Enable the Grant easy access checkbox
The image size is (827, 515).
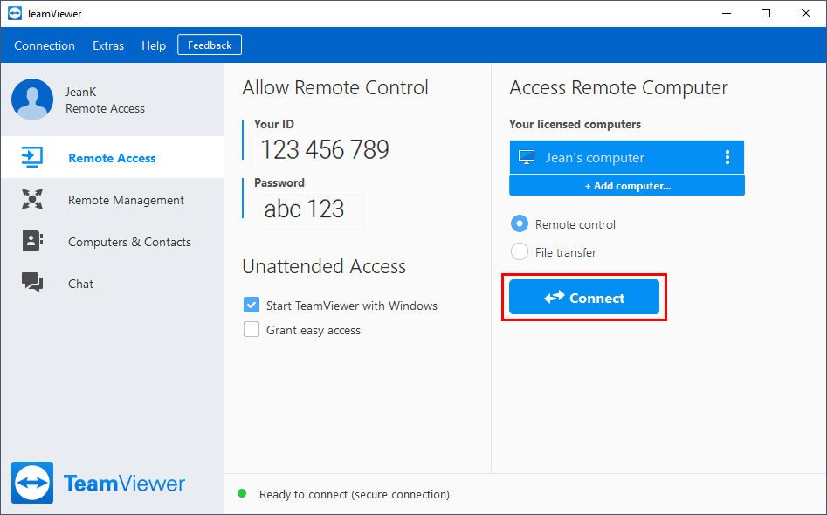(252, 329)
